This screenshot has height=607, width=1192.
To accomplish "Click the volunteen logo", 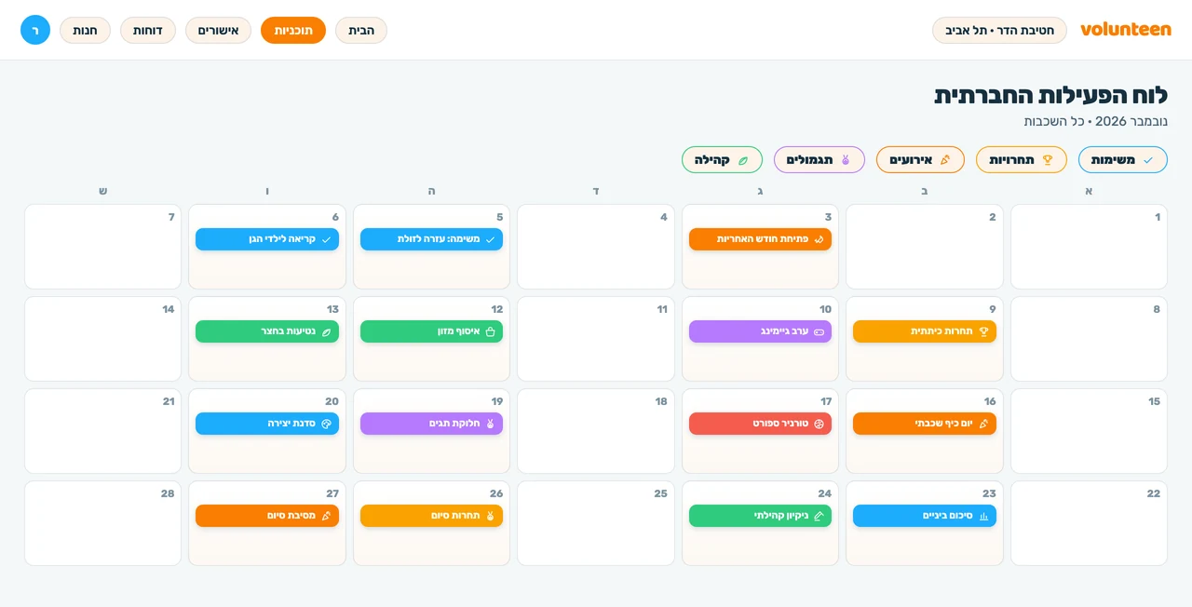I will coord(1126,30).
